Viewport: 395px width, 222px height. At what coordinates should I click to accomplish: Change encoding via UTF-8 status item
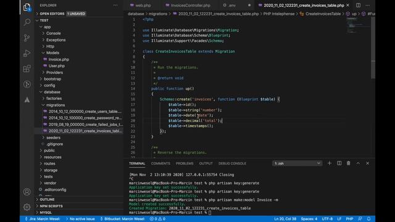(327, 219)
